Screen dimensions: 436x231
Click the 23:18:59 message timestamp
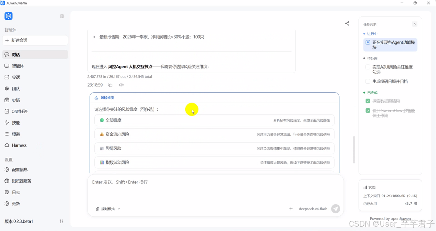(95, 85)
